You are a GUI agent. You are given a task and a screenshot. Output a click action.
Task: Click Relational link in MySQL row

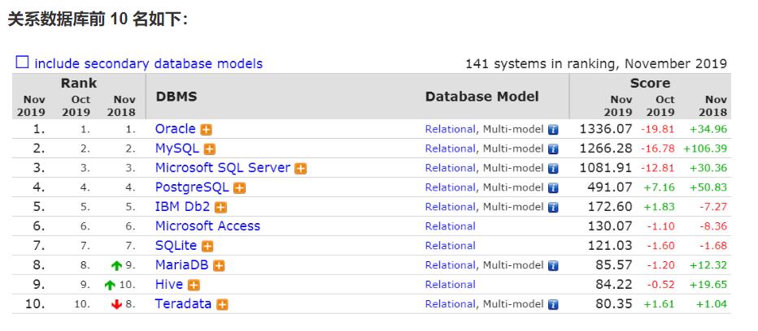pos(450,148)
